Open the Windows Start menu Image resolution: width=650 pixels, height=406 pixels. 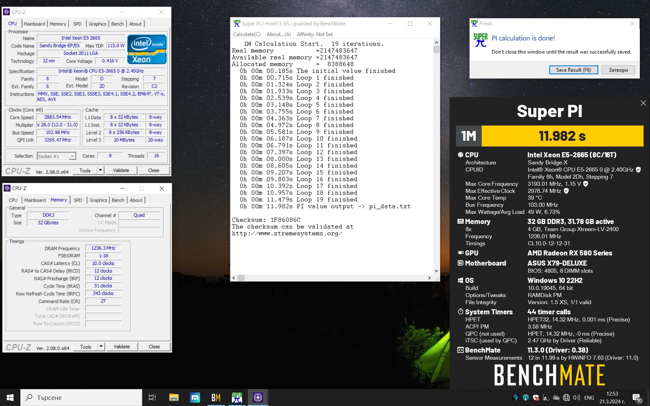point(10,398)
